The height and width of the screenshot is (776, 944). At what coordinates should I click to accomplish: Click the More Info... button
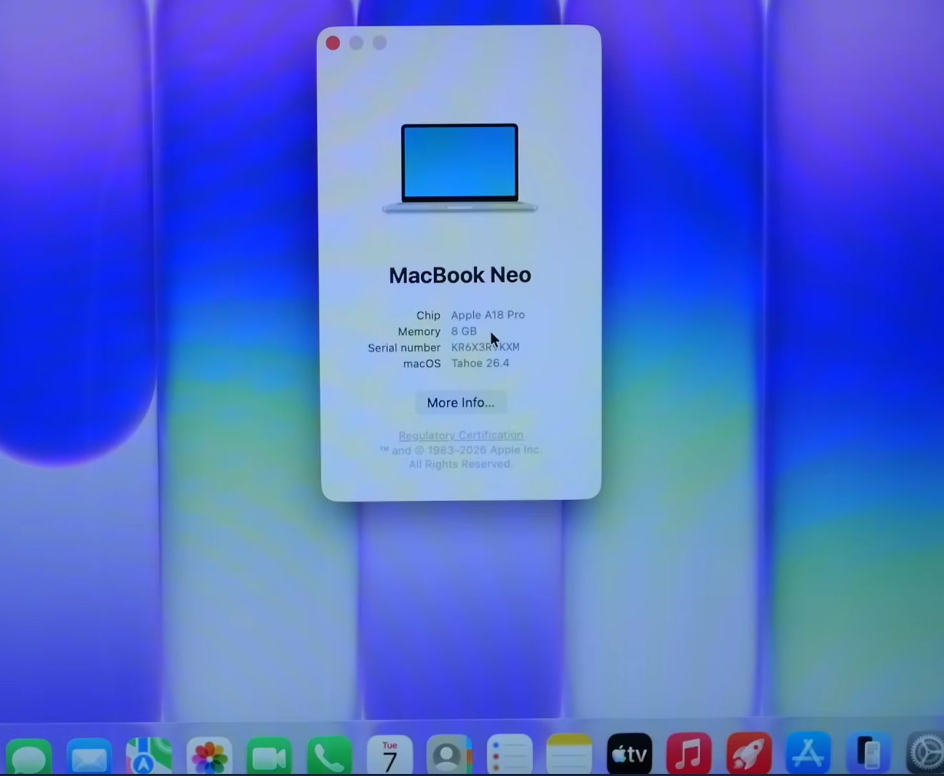(460, 403)
